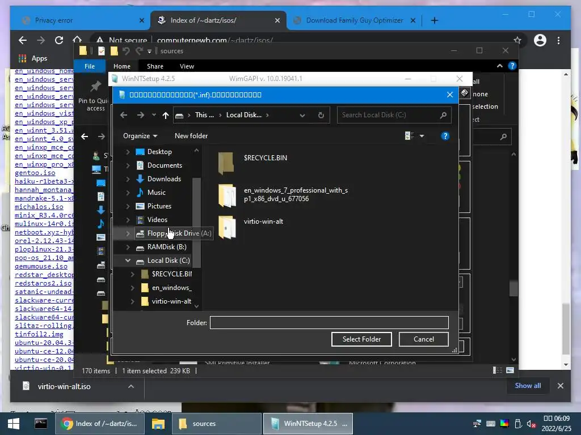The image size is (581, 435).
Task: Click Select Folder button
Action: tap(361, 339)
